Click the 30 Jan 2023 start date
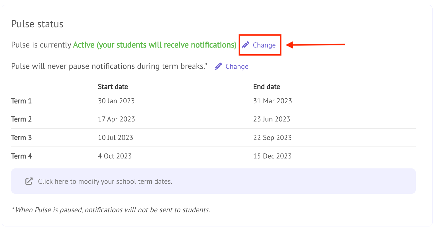Viewport: 436px width, 231px height. [116, 101]
